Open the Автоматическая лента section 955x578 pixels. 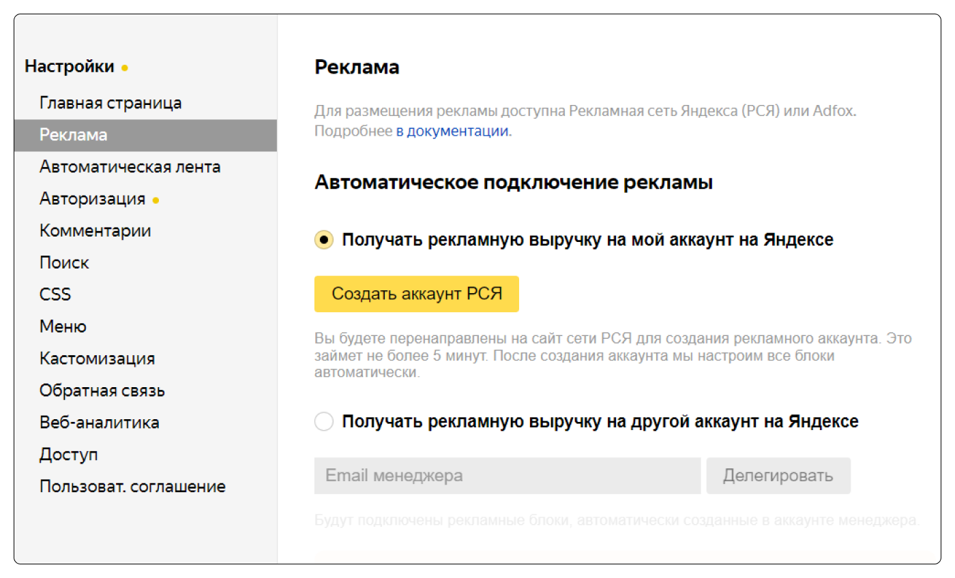(130, 167)
